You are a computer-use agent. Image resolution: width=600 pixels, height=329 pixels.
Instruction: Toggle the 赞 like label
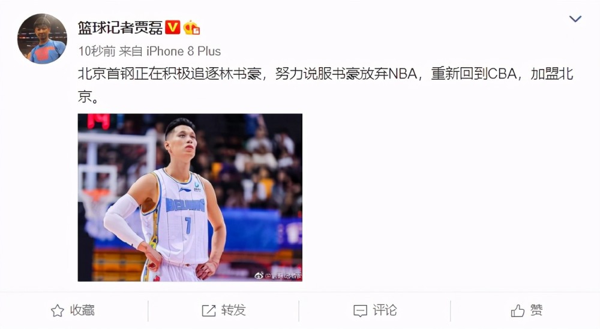click(536, 310)
